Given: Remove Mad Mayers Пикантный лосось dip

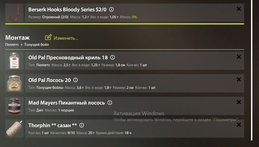Looking at the screenshot, I should click(x=239, y=102).
